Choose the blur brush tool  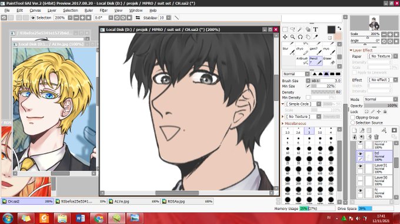coord(288,50)
